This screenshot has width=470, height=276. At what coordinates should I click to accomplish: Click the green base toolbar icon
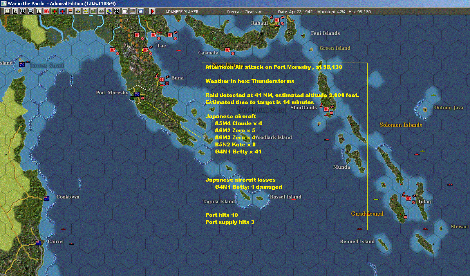tap(93, 11)
